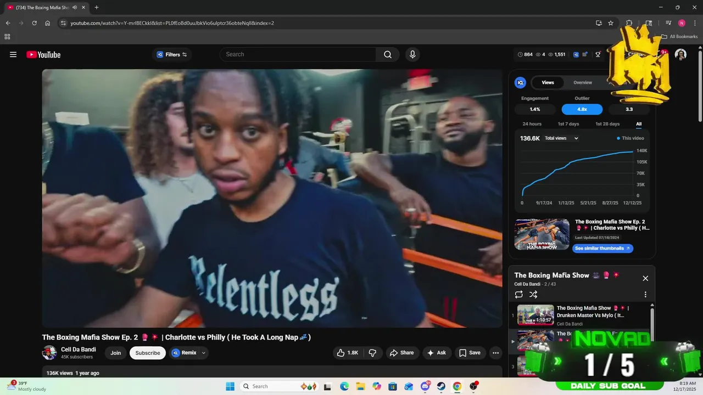
Task: Open Cell Da Bandi channel name link
Action: coord(79,349)
